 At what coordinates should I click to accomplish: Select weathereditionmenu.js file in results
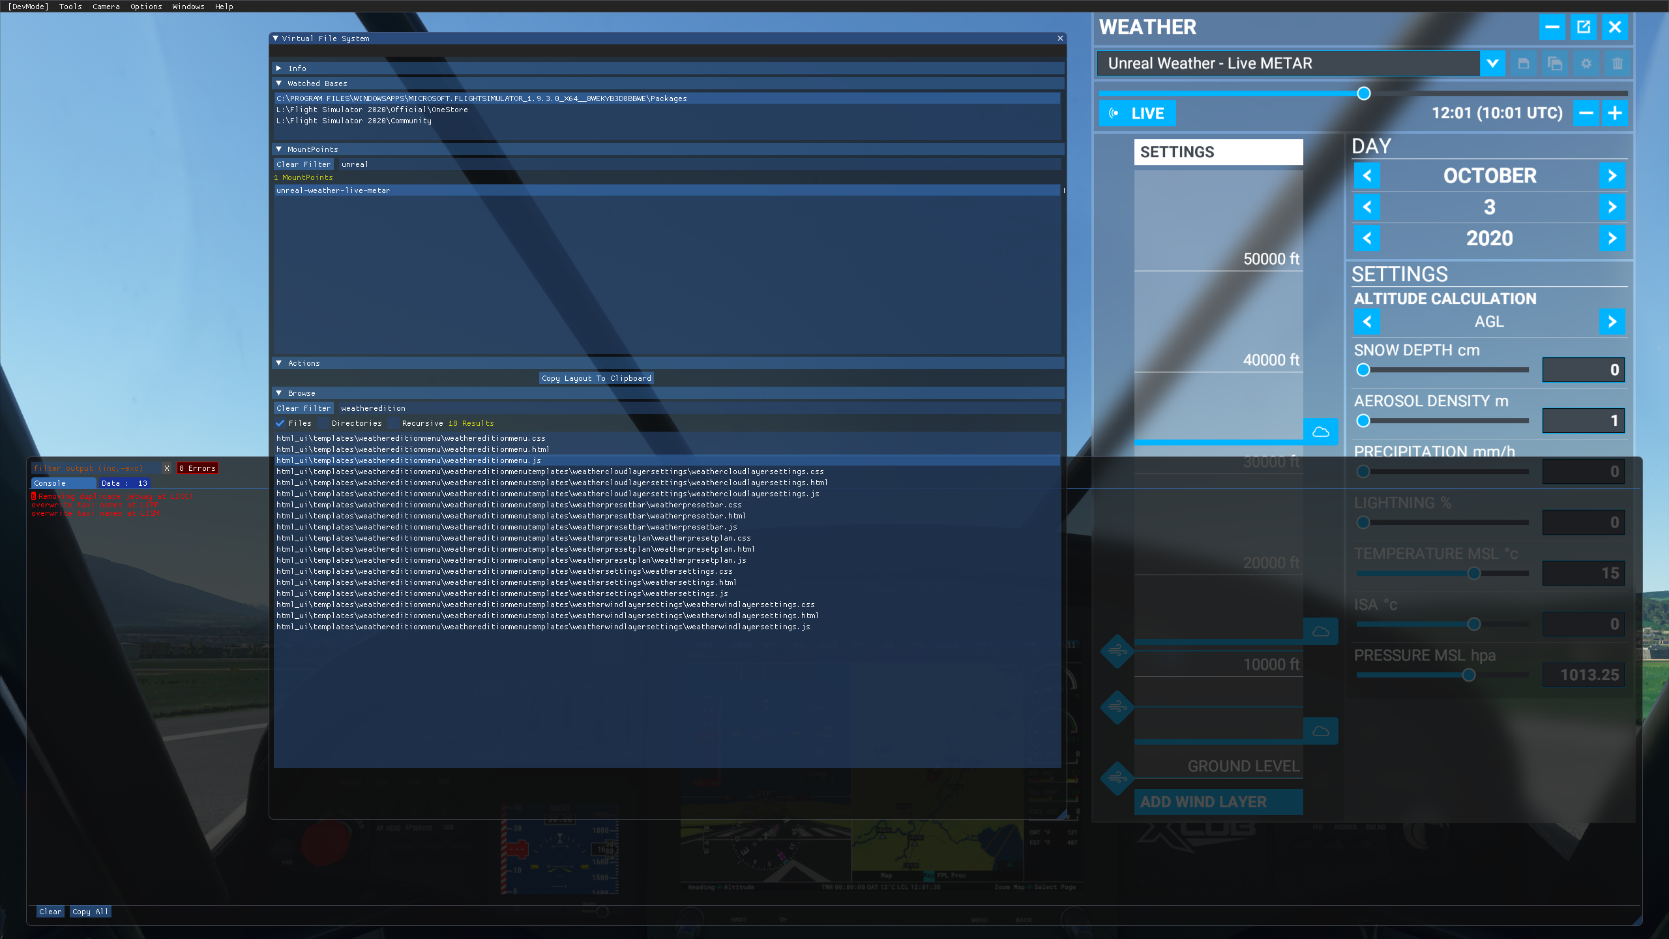[408, 460]
